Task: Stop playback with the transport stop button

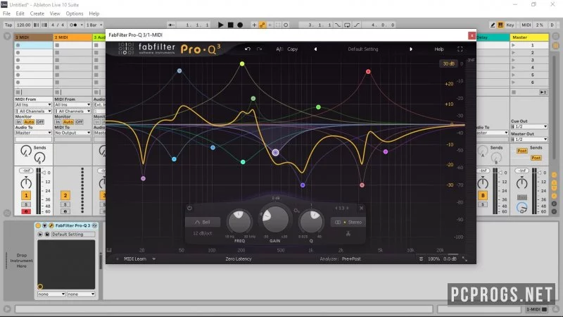Action: (x=231, y=25)
